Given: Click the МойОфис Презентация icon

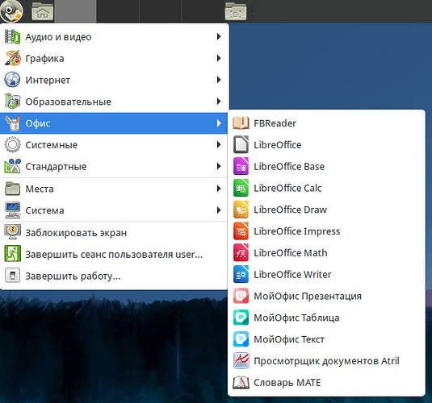Looking at the screenshot, I should (241, 296).
